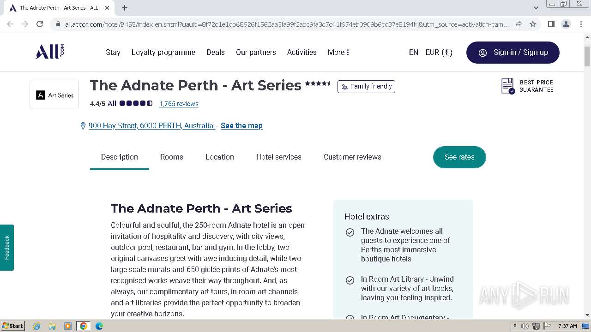
Task: Open the EUR (€) currency selector
Action: coord(439,52)
